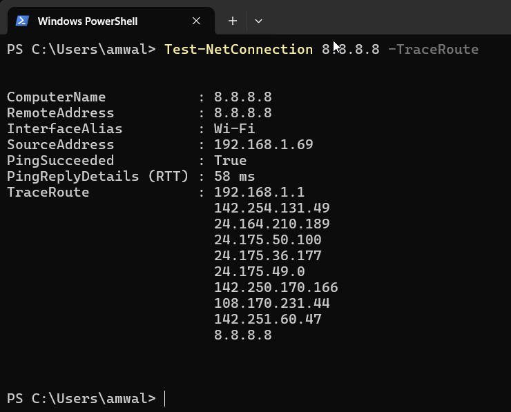Click the 58 ms ping reply value
Viewport: 511px width, 412px height.
pyautogui.click(x=234, y=176)
